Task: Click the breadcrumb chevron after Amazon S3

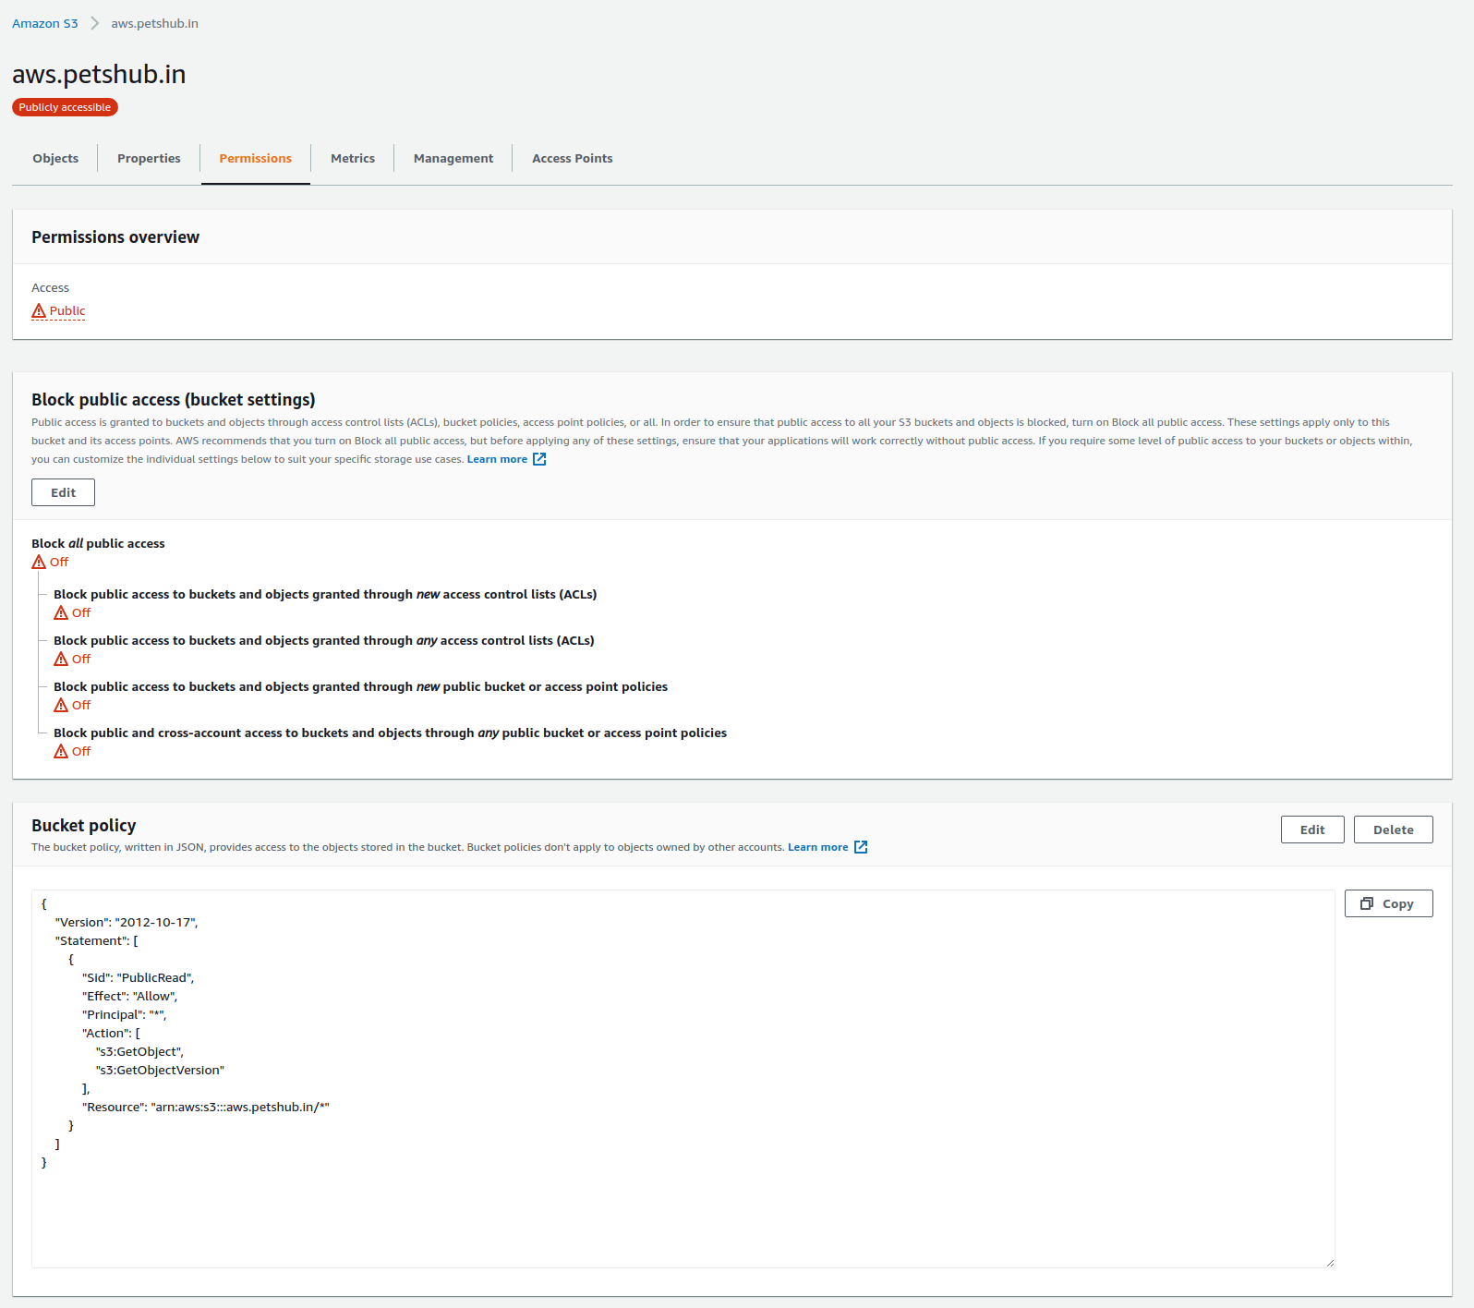Action: 94,23
